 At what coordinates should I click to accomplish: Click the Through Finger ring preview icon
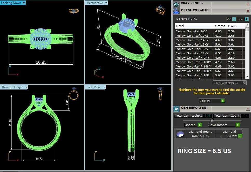73,95
